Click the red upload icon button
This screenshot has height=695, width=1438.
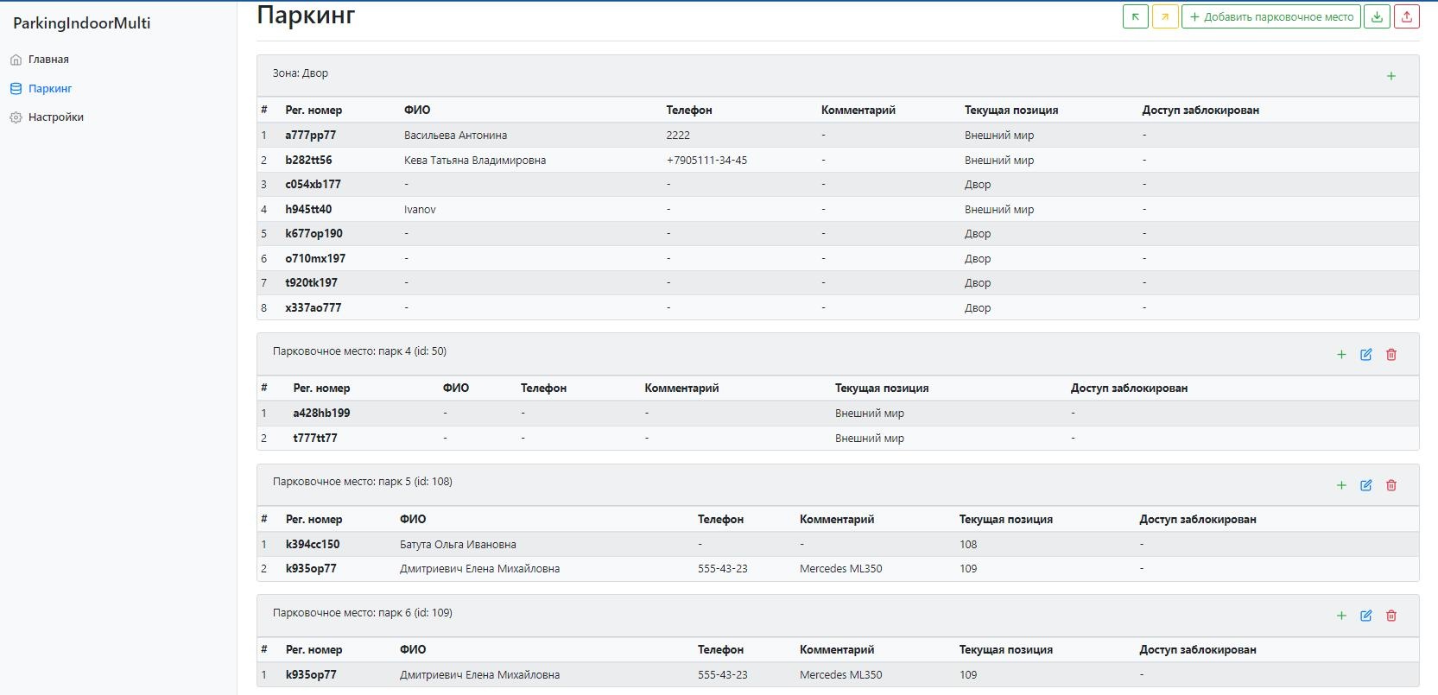click(1407, 16)
